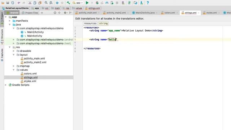The width and height of the screenshot is (231, 130).
Task: Collapse the app module tree node
Action: point(6,17)
